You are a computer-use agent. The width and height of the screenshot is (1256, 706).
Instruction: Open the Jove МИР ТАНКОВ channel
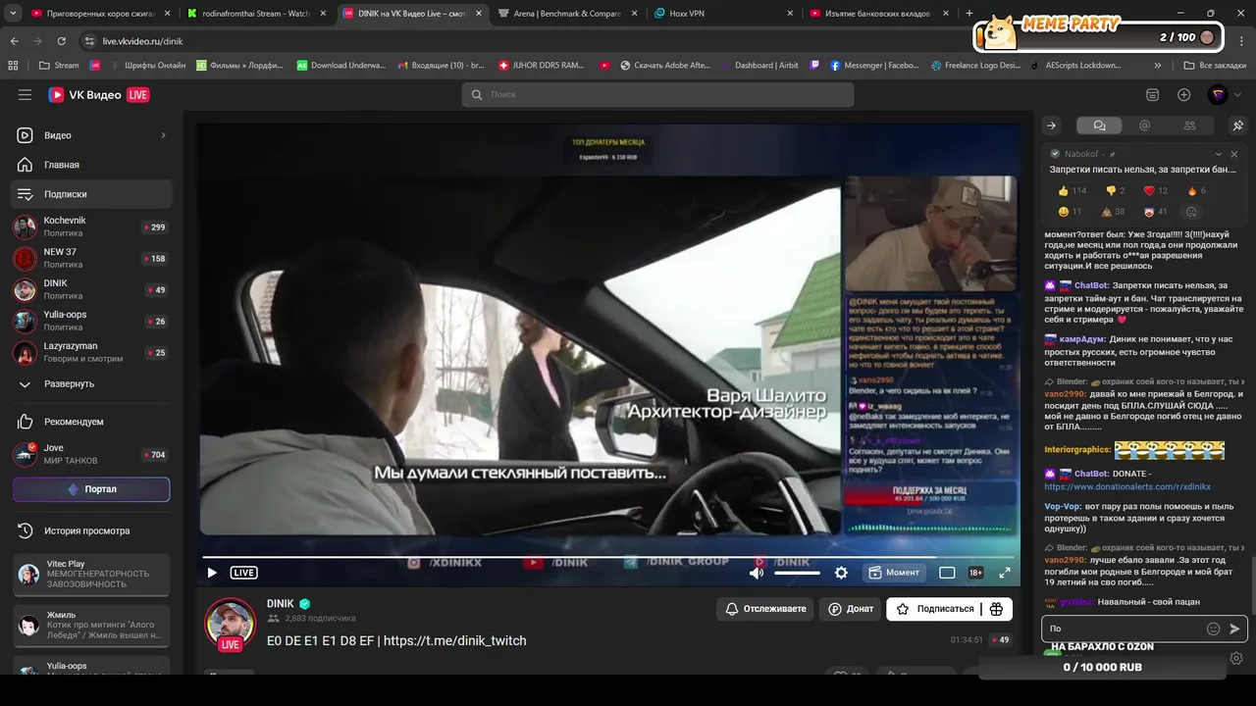pos(91,454)
